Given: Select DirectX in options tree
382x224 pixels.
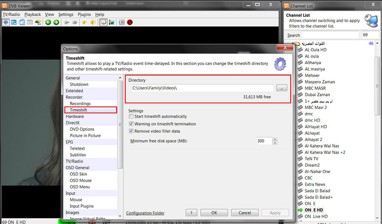Looking at the screenshot, I should (73, 123).
